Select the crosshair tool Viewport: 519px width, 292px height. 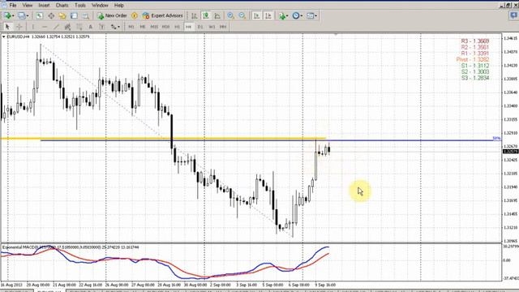pos(19,27)
